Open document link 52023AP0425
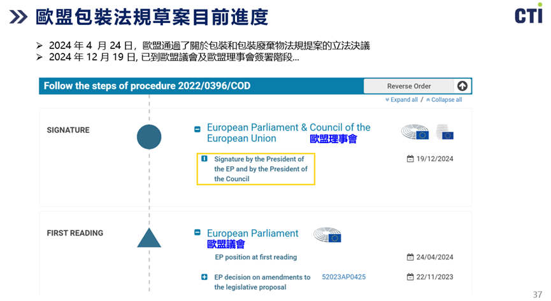Screen dimensions: 551x301 (344, 277)
